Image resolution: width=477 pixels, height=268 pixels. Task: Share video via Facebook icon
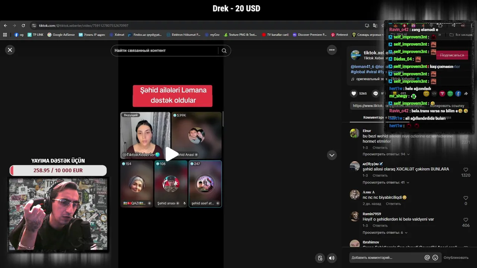pos(458,93)
